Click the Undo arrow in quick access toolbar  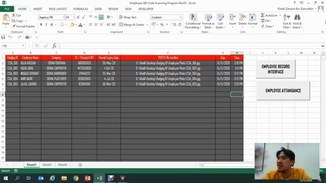[x=10, y=37]
